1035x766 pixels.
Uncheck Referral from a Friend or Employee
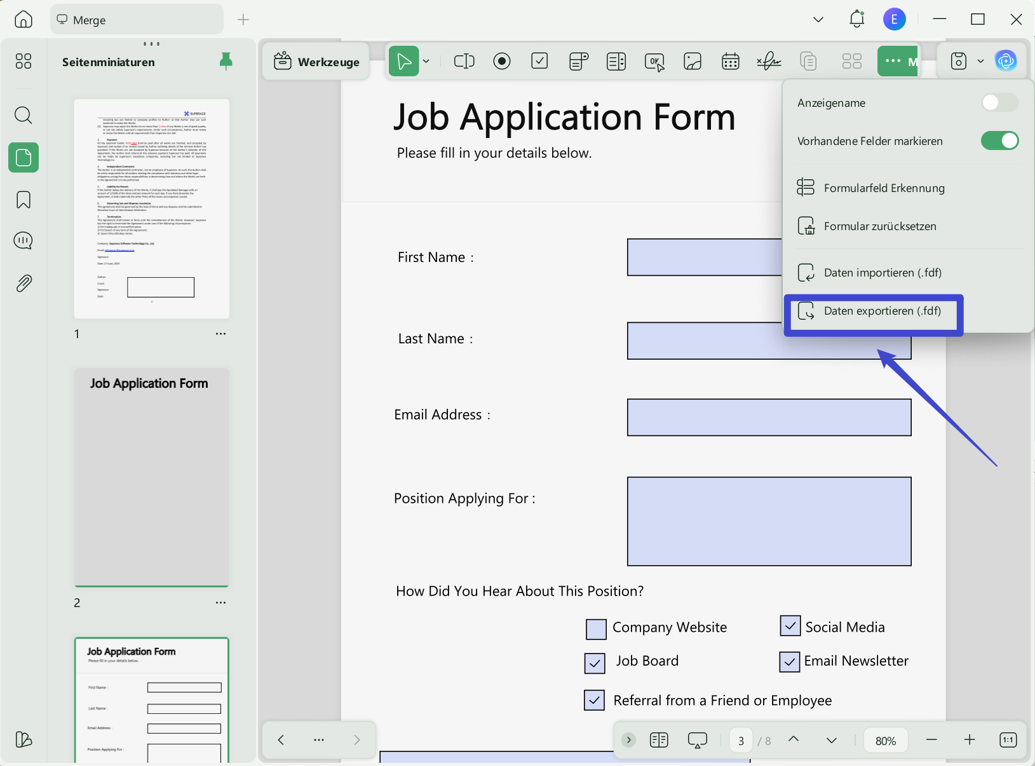[x=594, y=700]
